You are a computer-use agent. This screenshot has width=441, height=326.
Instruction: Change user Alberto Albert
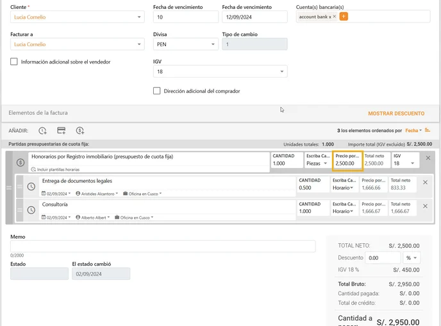(x=93, y=218)
